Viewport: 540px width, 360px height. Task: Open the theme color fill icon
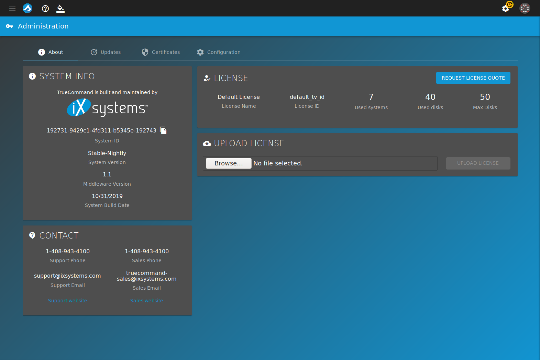(x=60, y=9)
